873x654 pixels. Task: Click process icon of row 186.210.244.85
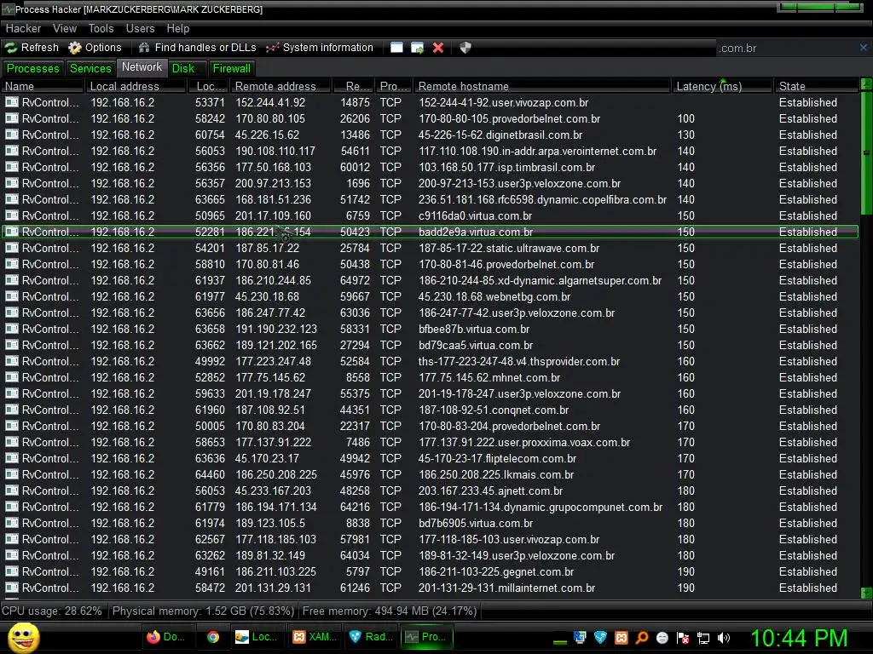pyautogui.click(x=12, y=280)
